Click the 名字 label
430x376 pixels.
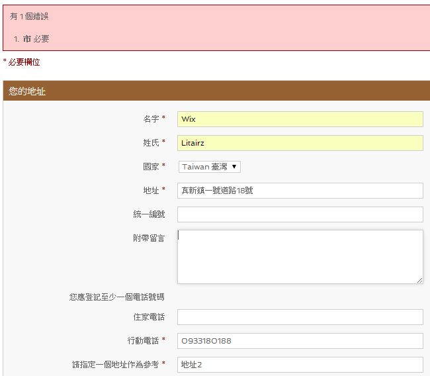click(151, 119)
